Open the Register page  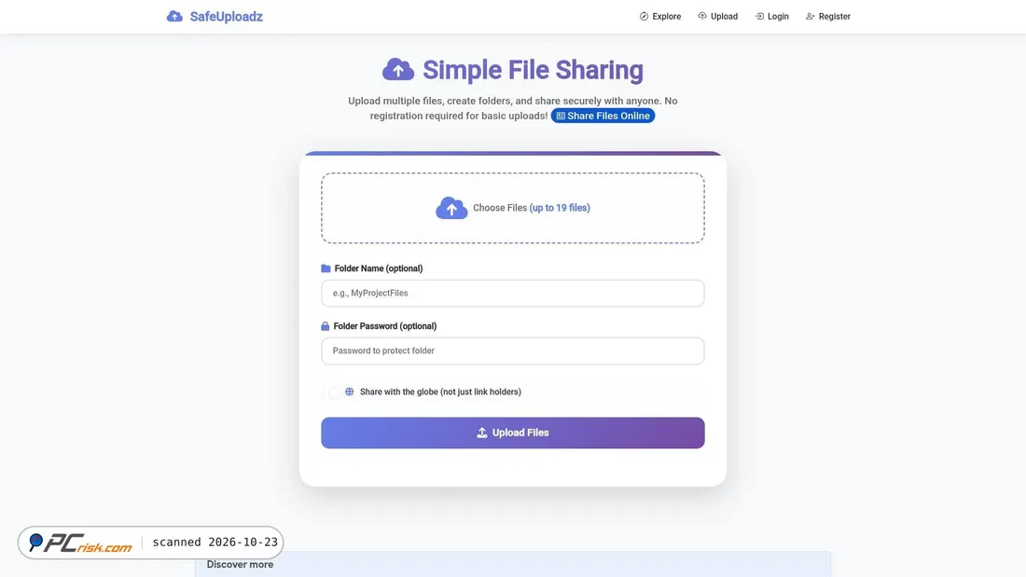point(828,17)
